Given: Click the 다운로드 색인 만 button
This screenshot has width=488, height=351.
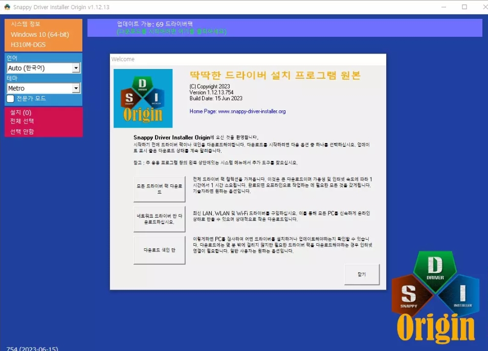Looking at the screenshot, I should point(160,250).
